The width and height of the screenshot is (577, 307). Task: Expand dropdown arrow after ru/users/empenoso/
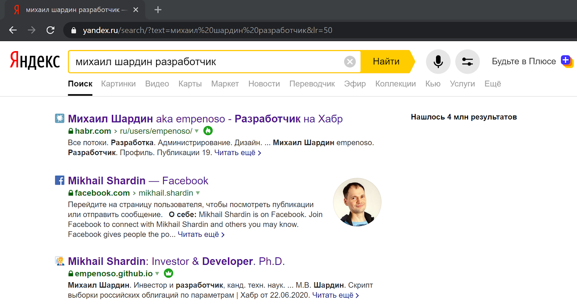[x=197, y=131]
